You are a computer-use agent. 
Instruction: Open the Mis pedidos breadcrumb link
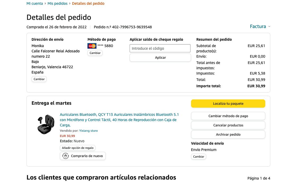click(58, 3)
